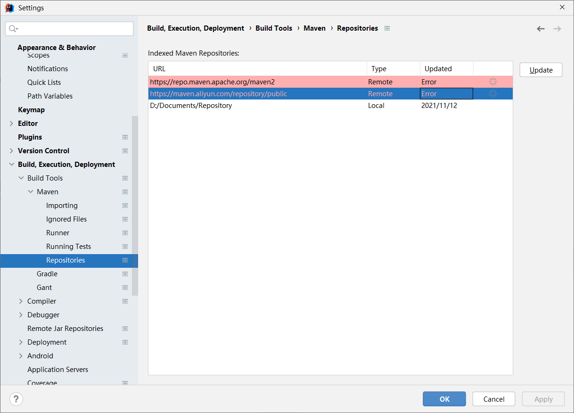Expand the Editor settings section

(11, 124)
